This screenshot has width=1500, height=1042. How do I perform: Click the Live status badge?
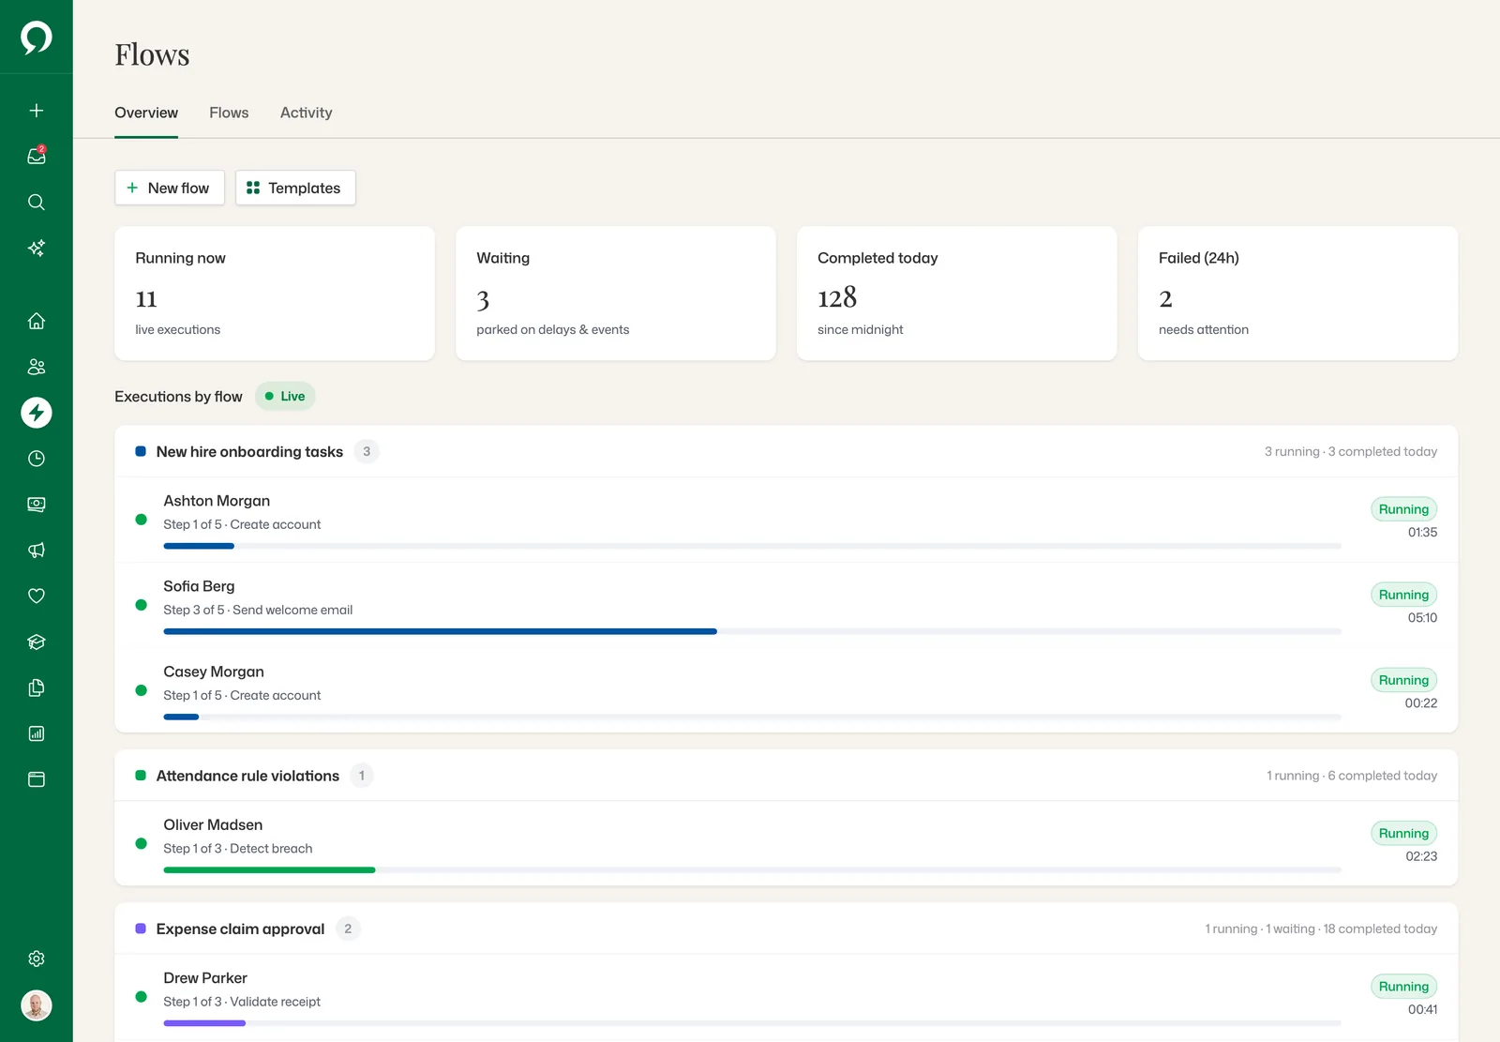[285, 397]
